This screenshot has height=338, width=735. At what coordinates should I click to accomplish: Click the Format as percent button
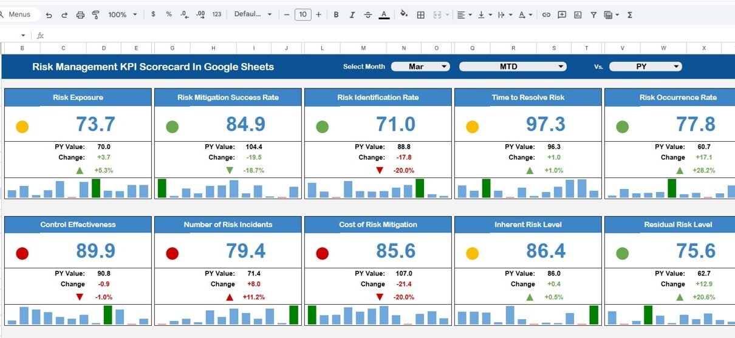point(169,15)
